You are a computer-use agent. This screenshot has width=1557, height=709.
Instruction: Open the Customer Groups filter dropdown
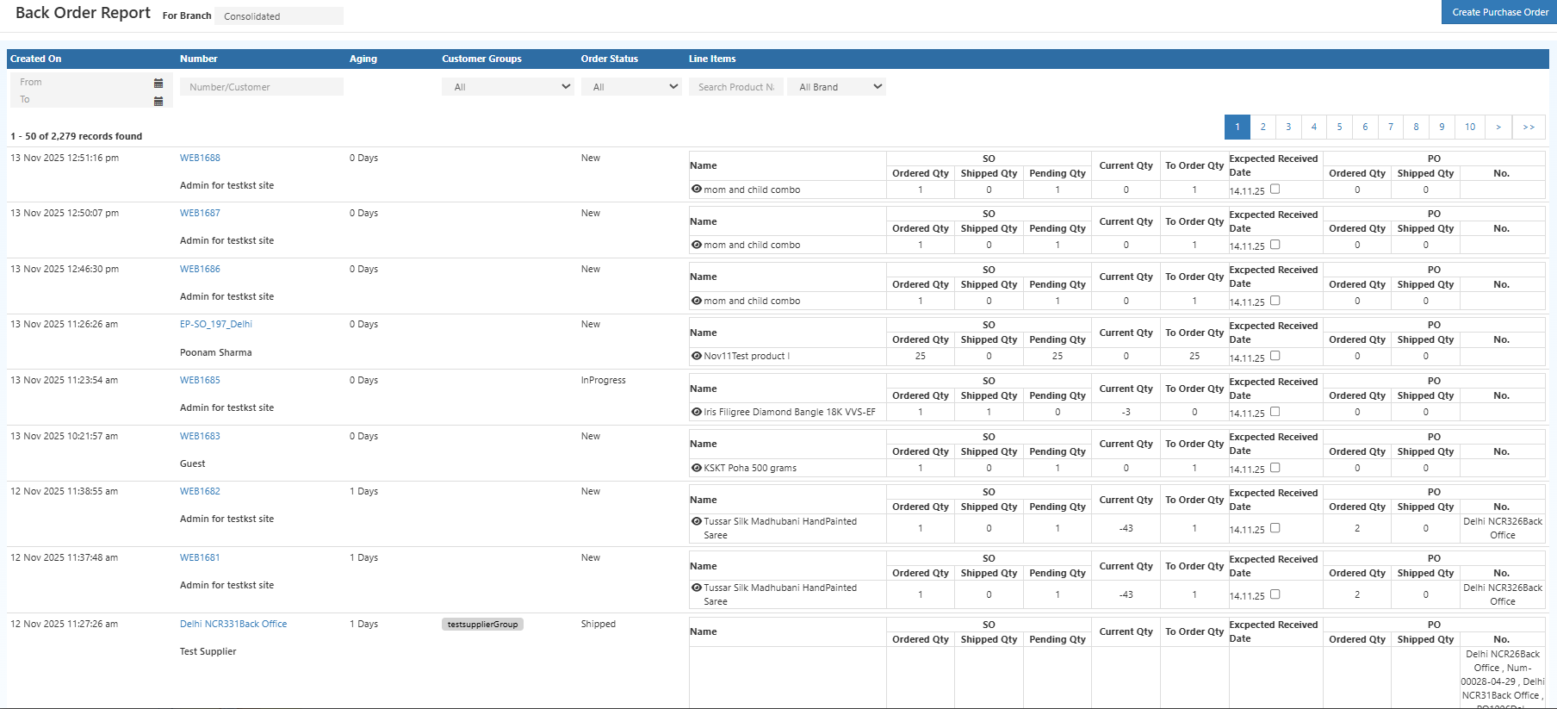(x=508, y=87)
